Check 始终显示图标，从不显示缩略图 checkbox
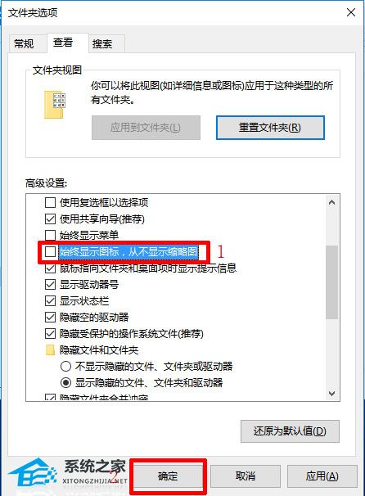 50,252
